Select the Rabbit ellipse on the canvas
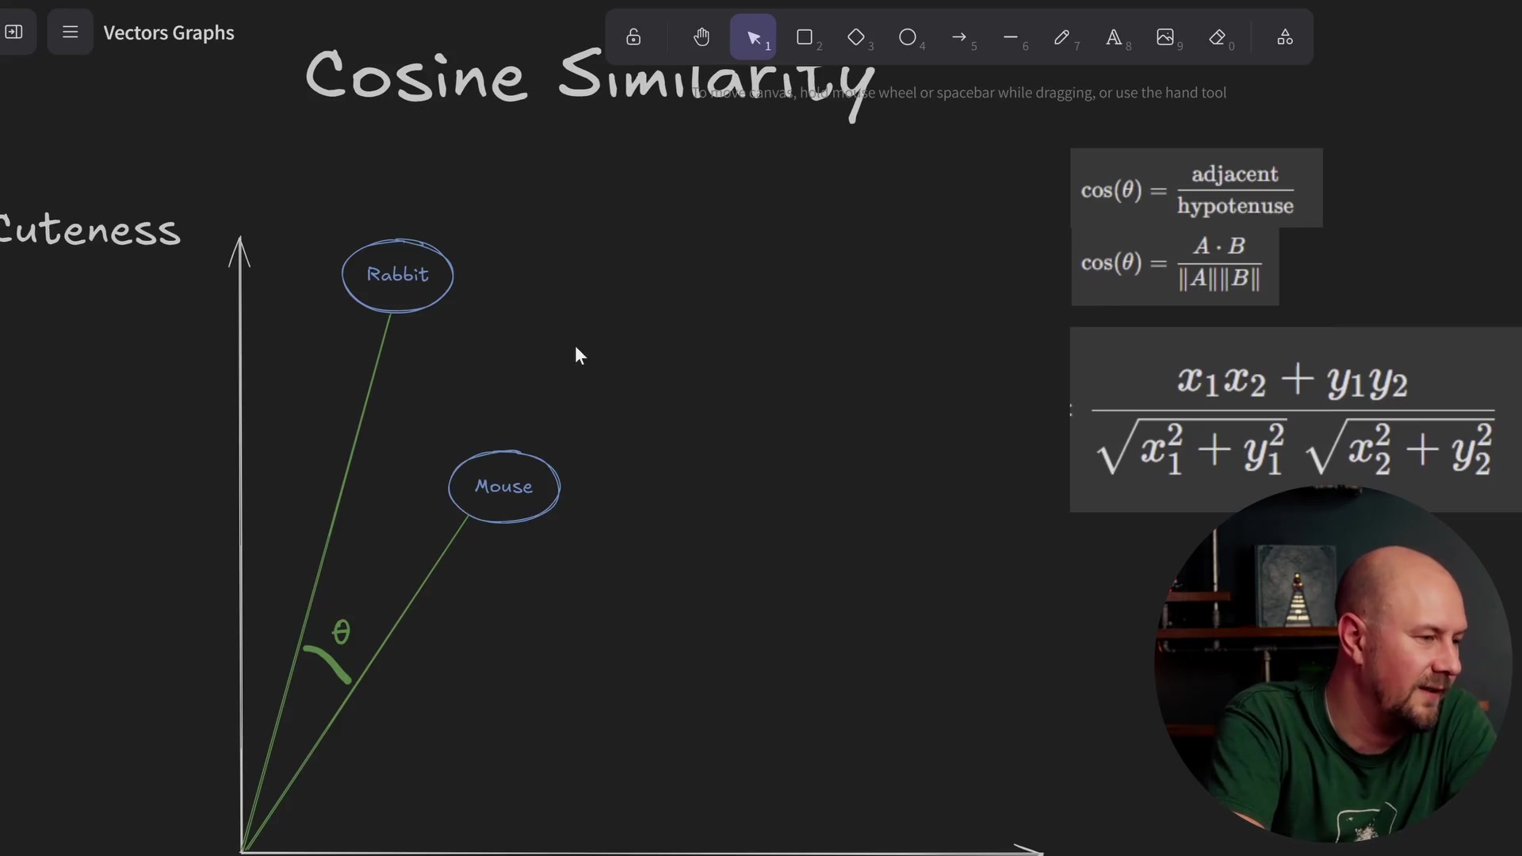The height and width of the screenshot is (856, 1522). click(398, 275)
